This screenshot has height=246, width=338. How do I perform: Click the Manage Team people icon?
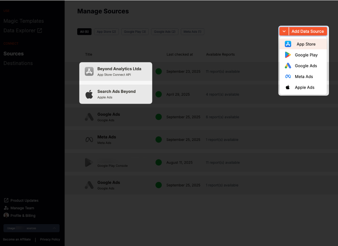click(6, 208)
